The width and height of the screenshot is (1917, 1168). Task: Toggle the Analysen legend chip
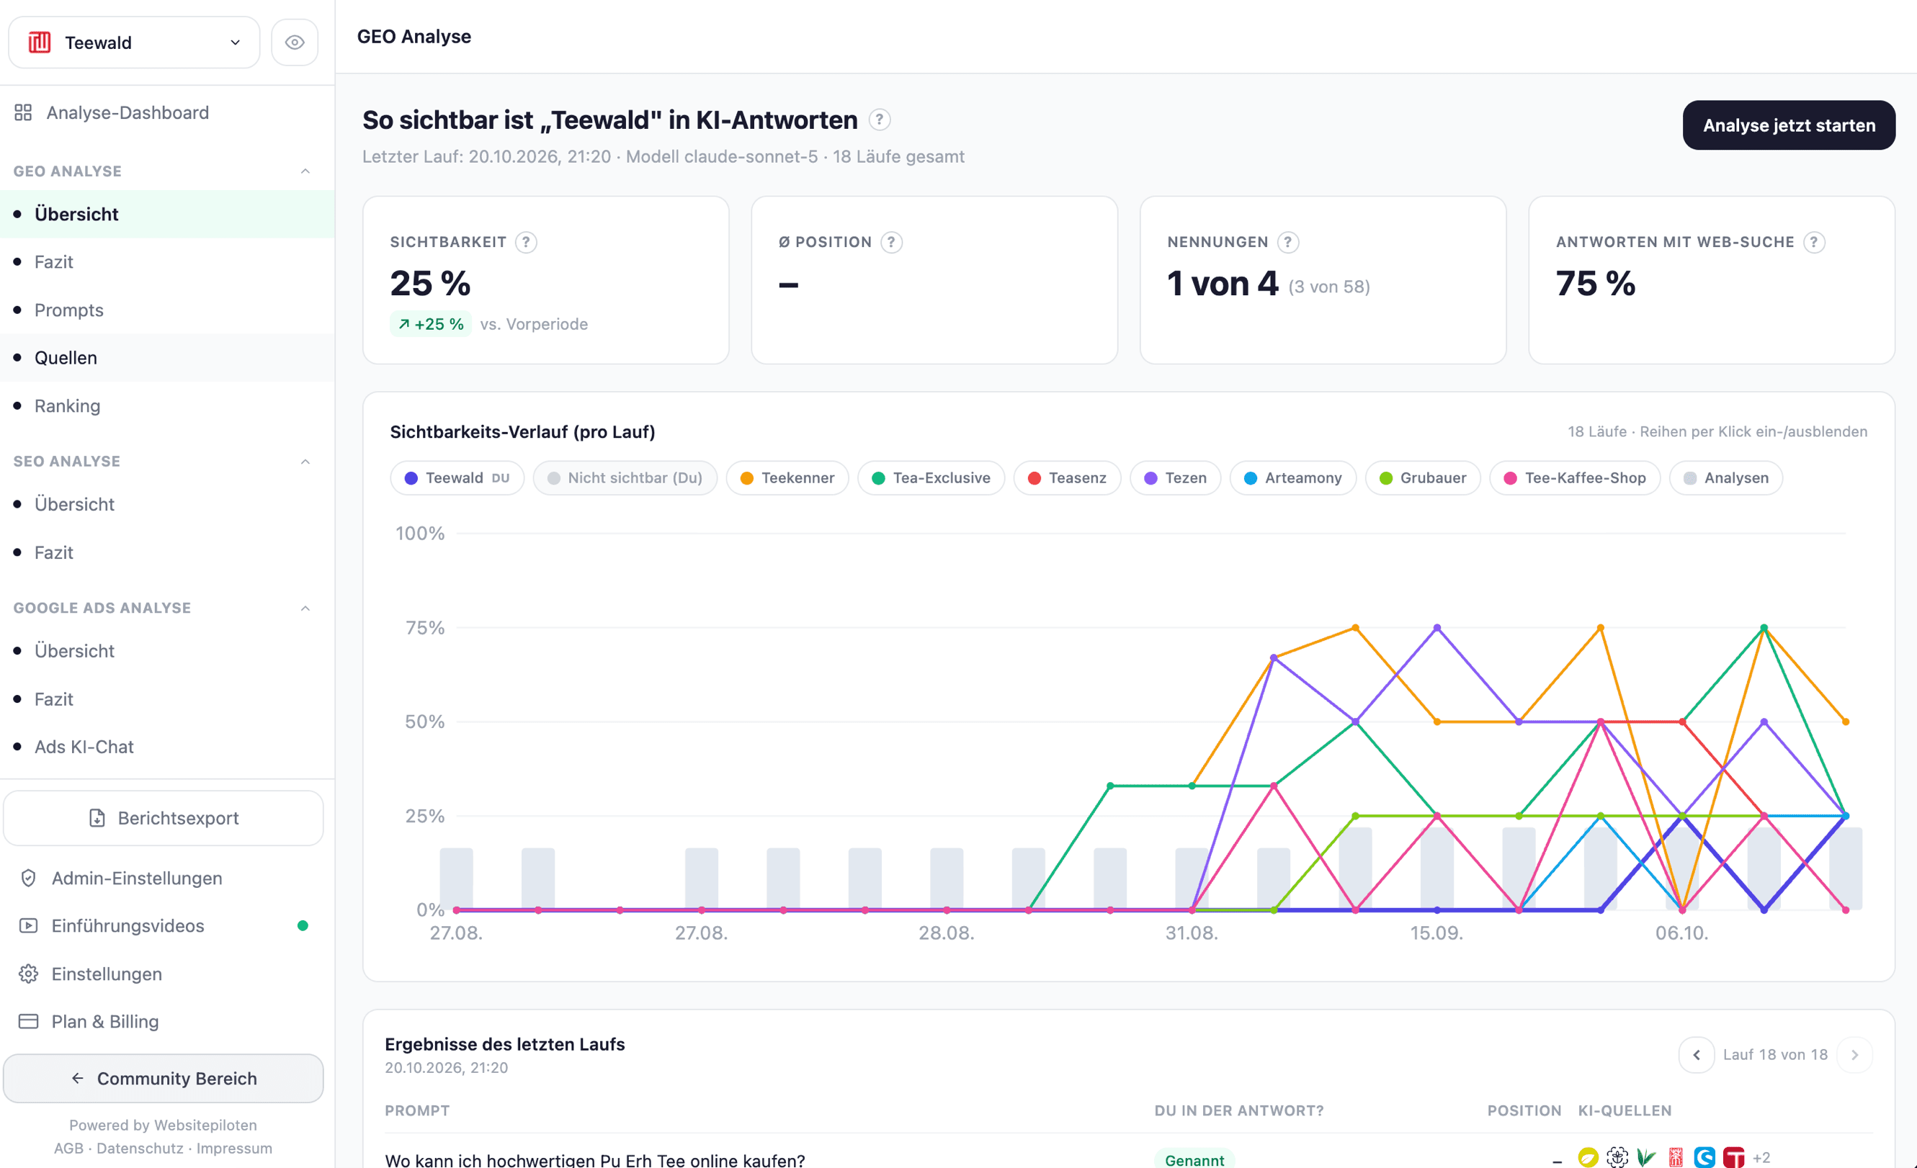click(1725, 478)
